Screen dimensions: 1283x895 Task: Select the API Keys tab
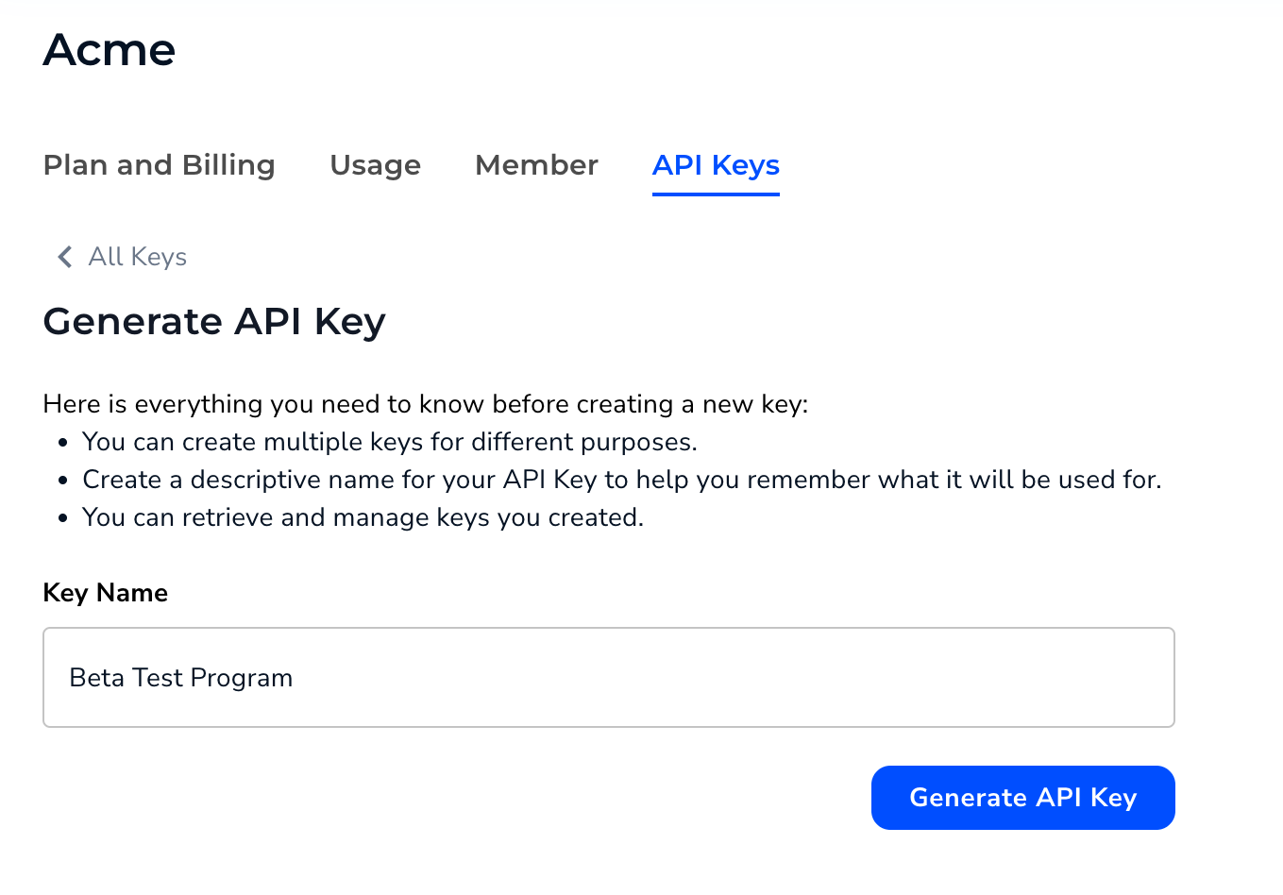point(716,165)
